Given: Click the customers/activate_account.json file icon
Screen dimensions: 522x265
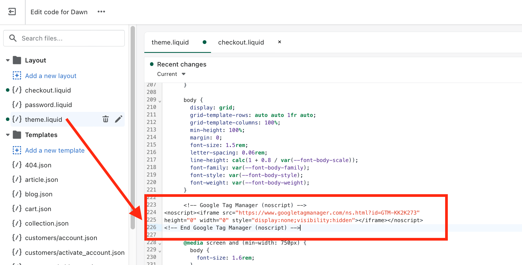Looking at the screenshot, I should (x=17, y=252).
